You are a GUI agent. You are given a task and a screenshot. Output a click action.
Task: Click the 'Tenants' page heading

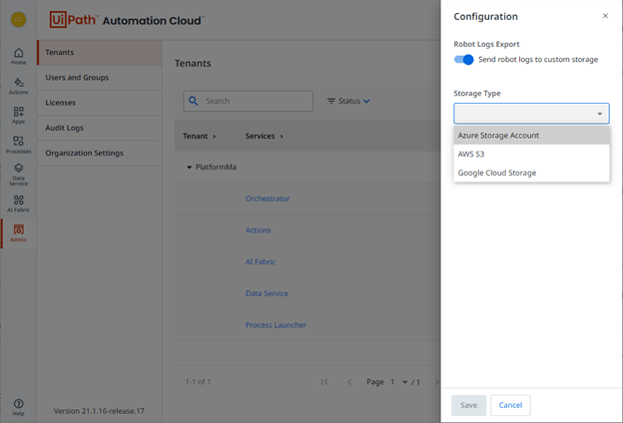(193, 64)
